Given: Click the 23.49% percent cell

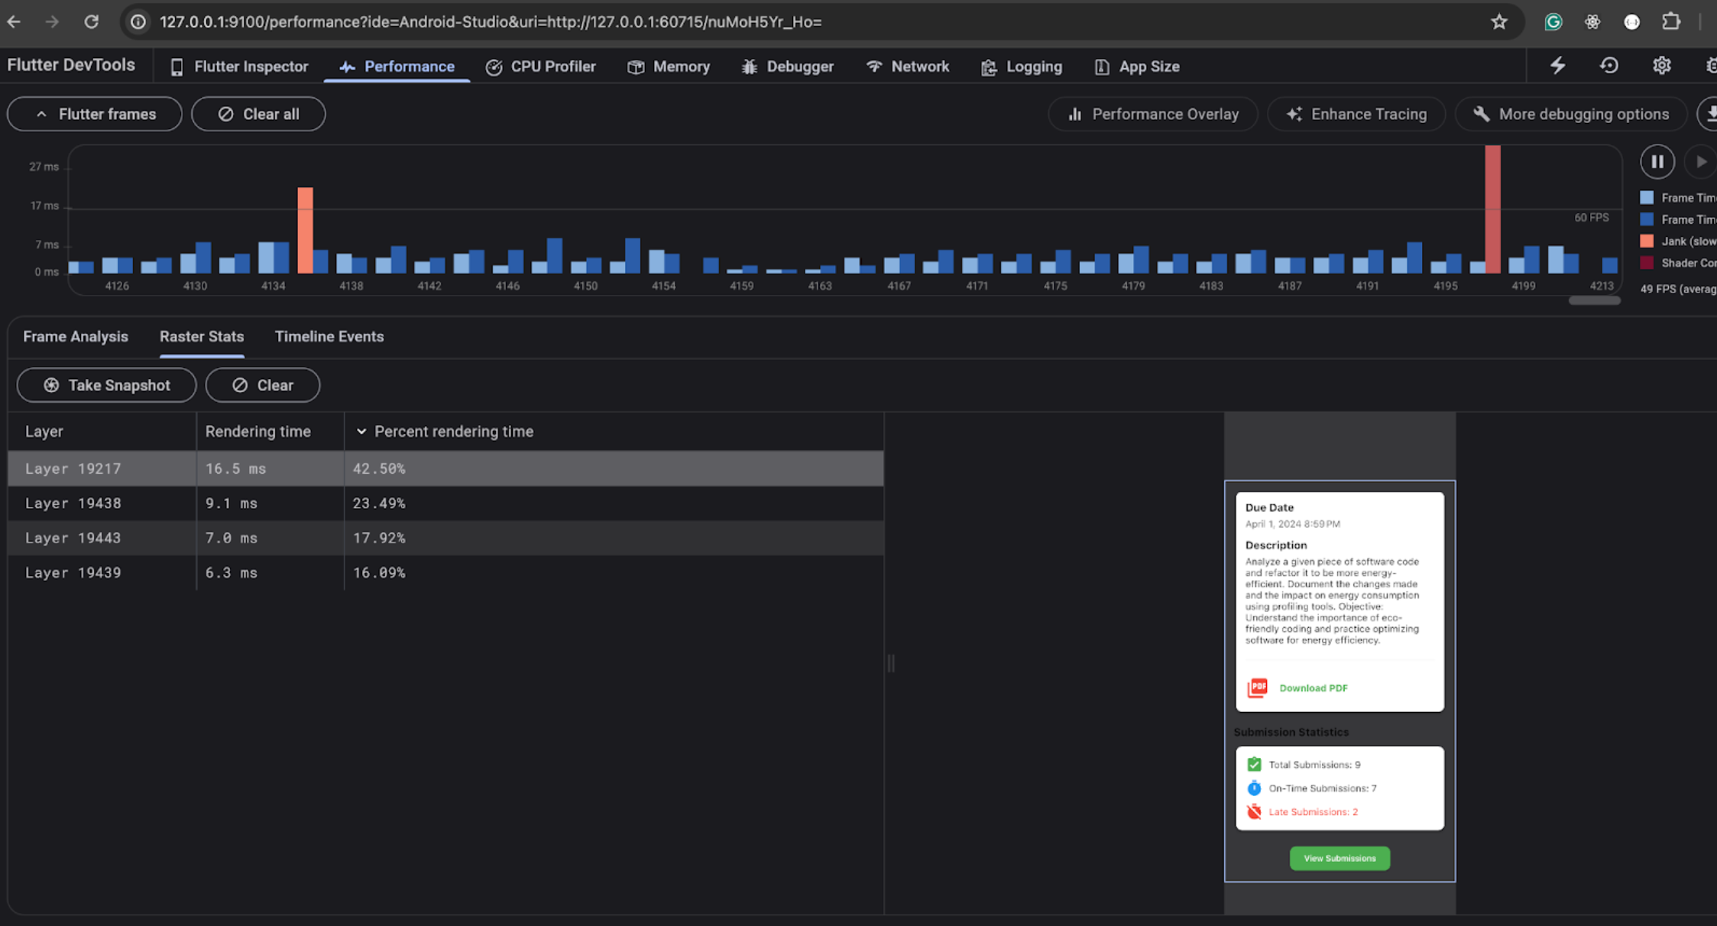Looking at the screenshot, I should [614, 503].
